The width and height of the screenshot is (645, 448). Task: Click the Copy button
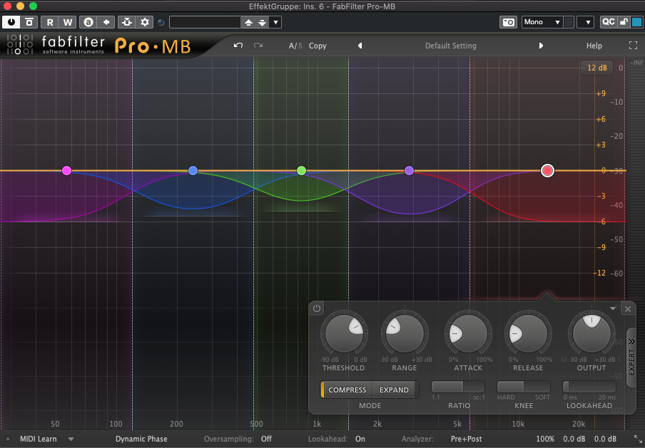coord(318,46)
